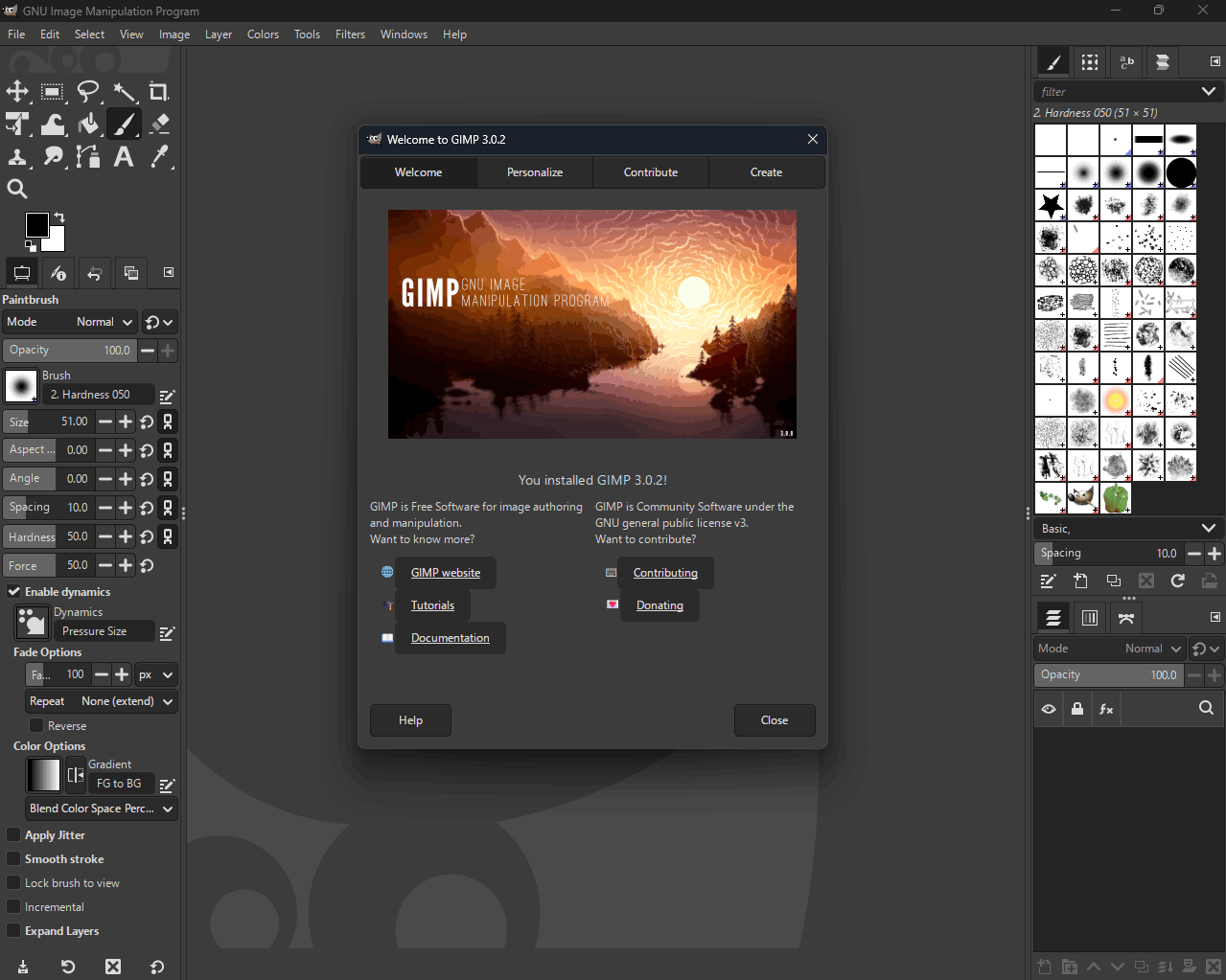1226x980 pixels.
Task: Open the Fade length unit px dropdown
Action: (155, 674)
